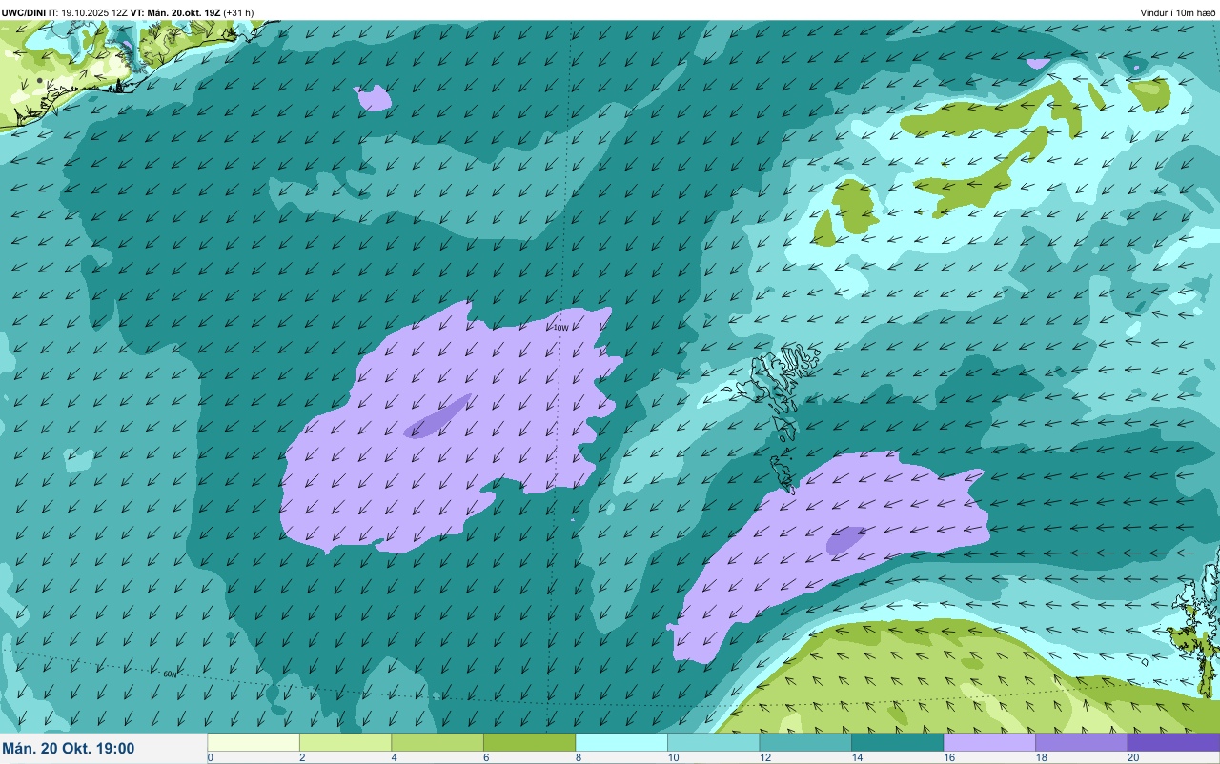
Task: Click the 8–10 light cyan legend swatch
Action: 621,742
